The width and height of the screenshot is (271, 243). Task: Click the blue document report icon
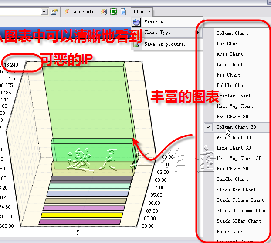[123, 12]
